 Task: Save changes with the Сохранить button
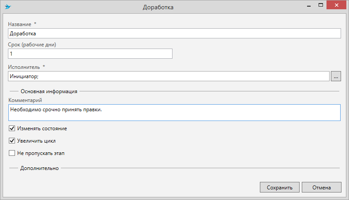click(x=280, y=187)
